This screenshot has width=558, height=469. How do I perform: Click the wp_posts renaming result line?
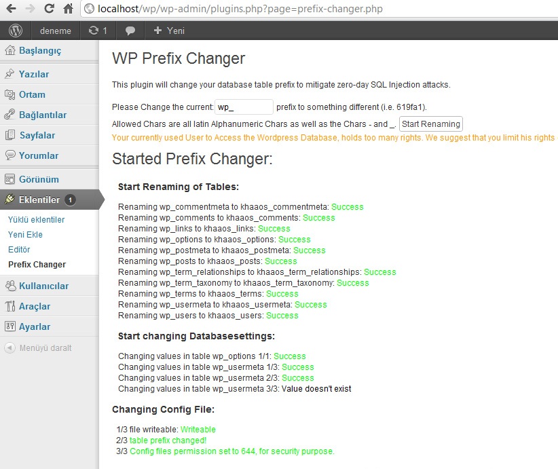208,261
